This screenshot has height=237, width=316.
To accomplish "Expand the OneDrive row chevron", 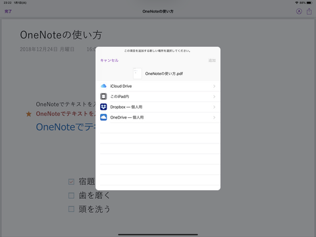I will [214, 117].
